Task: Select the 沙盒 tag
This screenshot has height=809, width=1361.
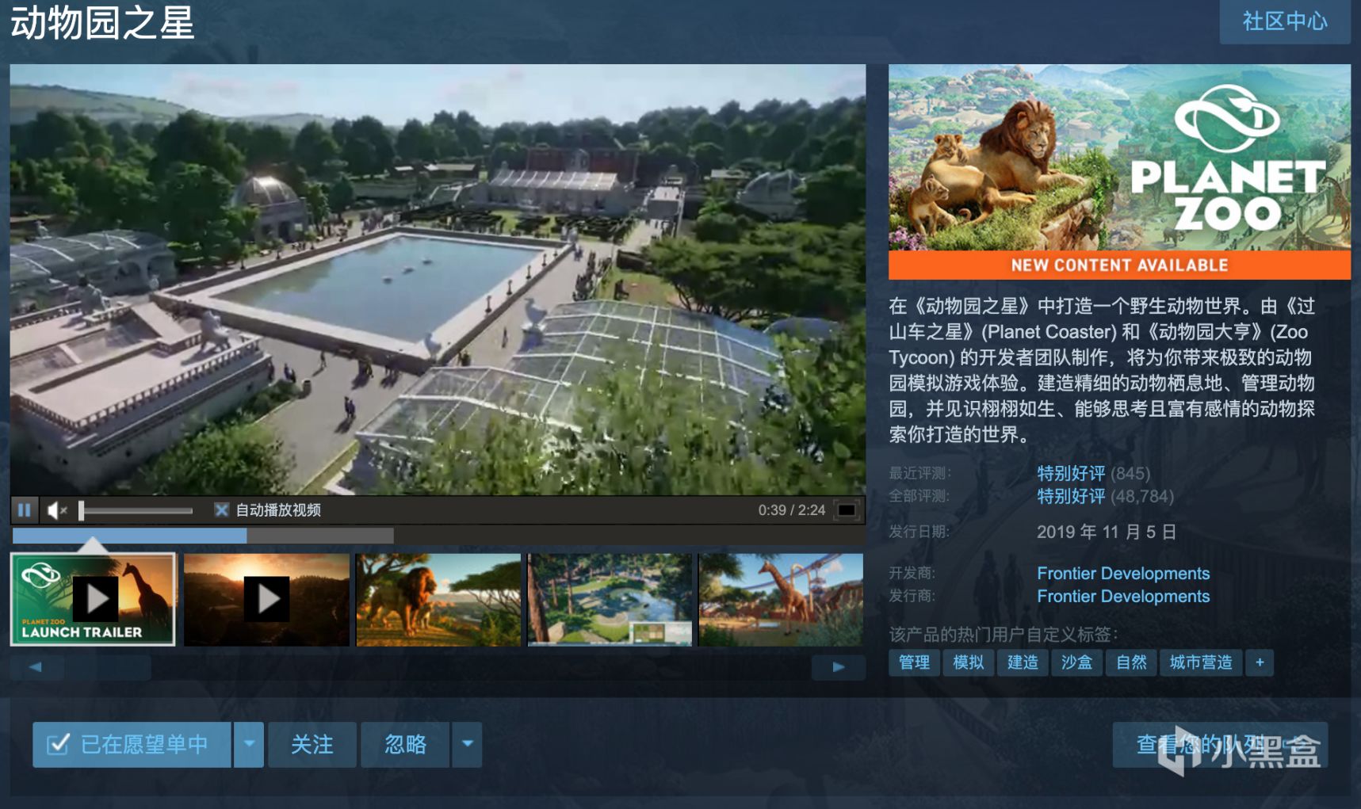Action: pyautogui.click(x=1076, y=662)
